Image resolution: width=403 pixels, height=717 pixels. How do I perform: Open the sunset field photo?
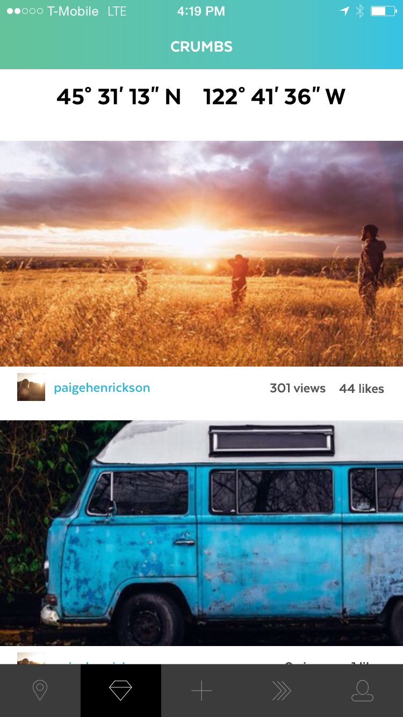201,254
